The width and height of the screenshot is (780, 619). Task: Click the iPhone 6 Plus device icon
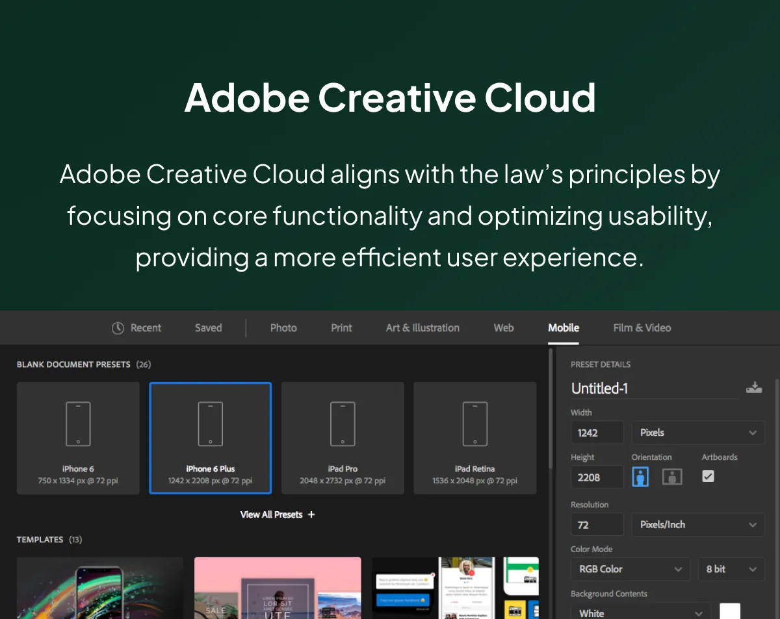211,424
